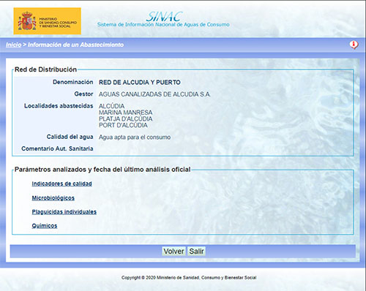Open the Plaguicidas individuales link
The width and height of the screenshot is (366, 291).
point(64,212)
